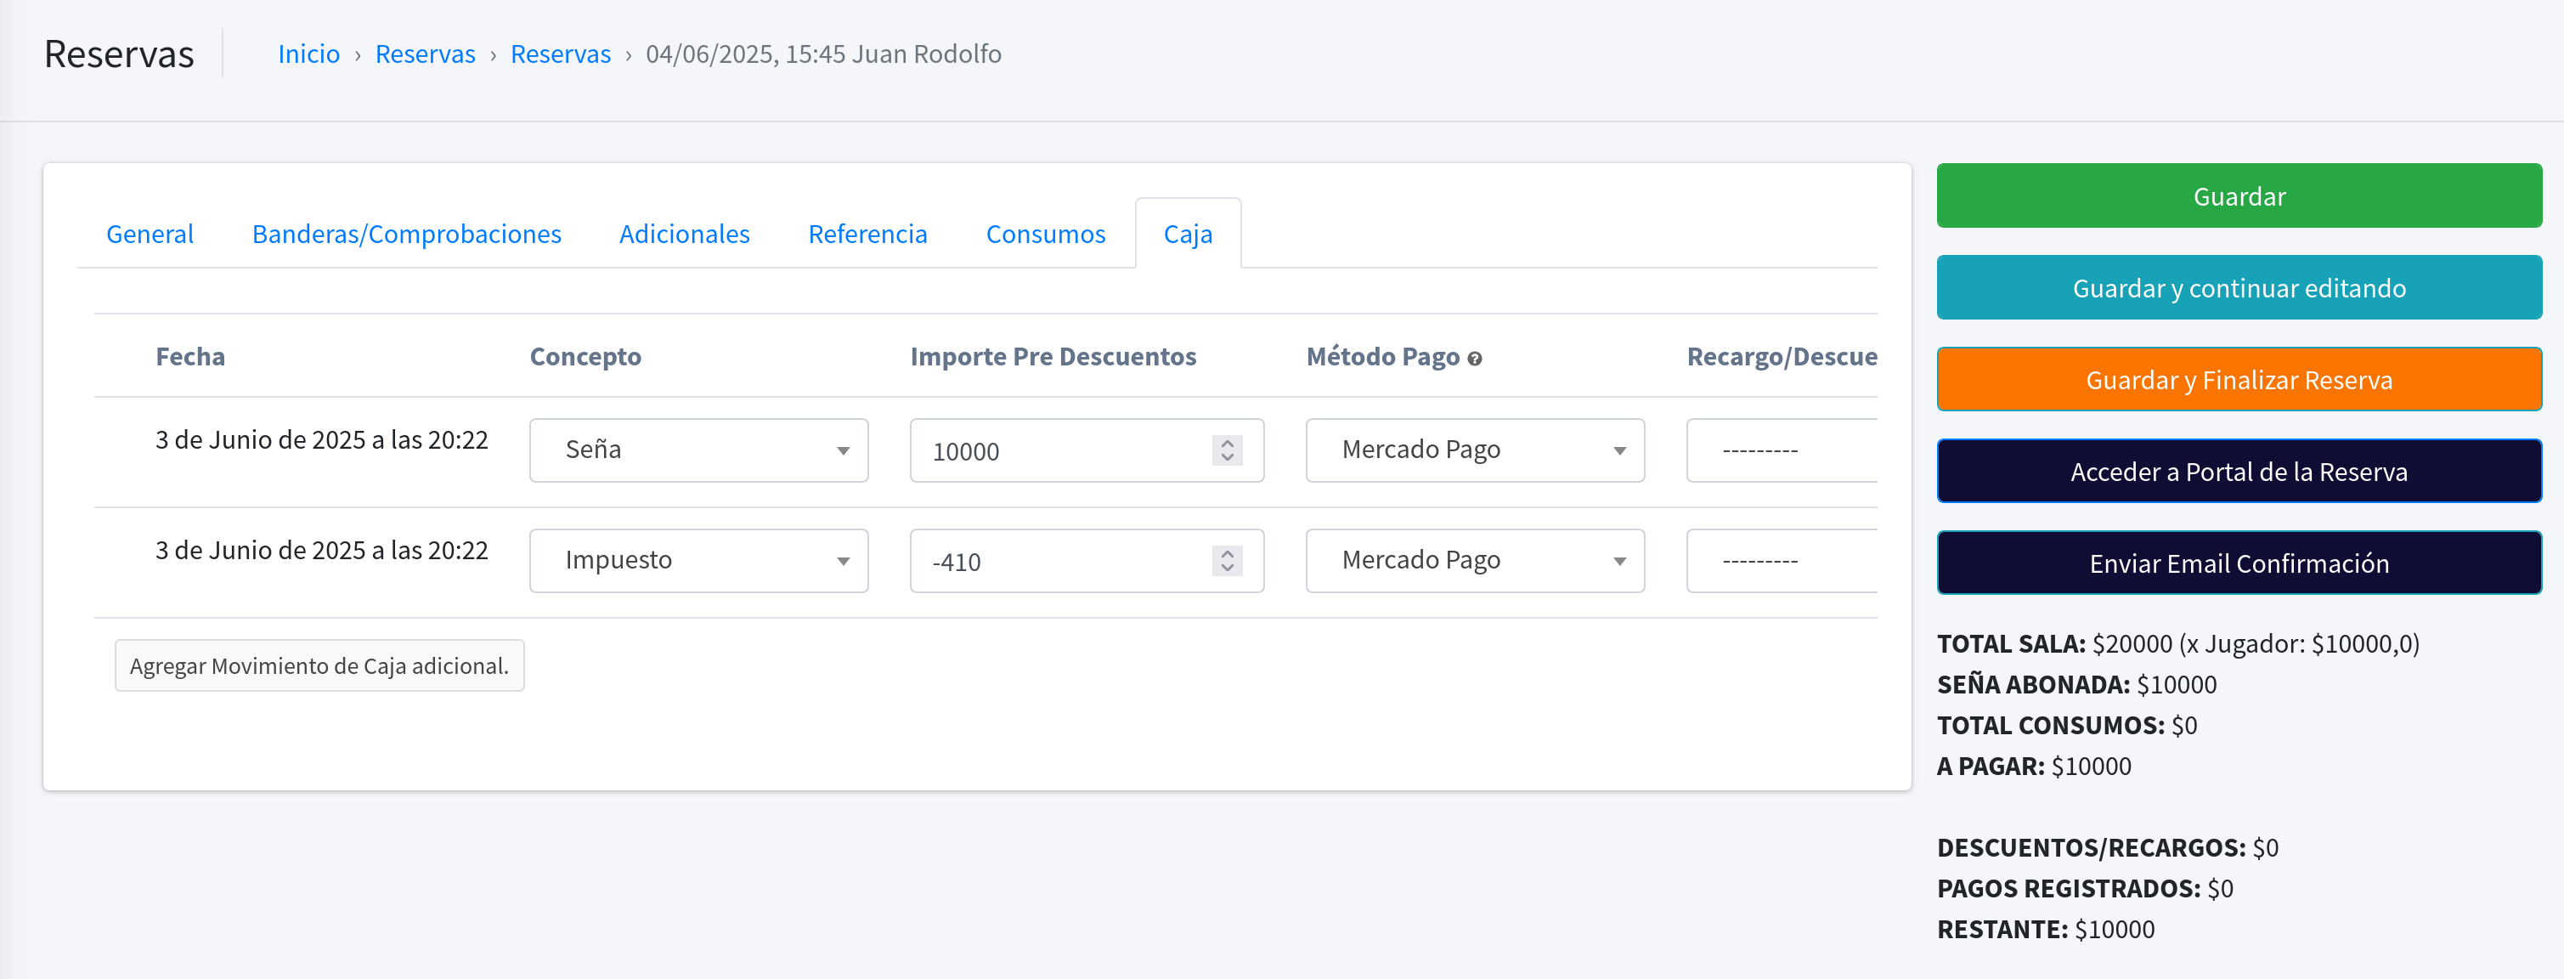This screenshot has height=979, width=2564.
Task: Send the Email Confirmación
Action: 2239,563
